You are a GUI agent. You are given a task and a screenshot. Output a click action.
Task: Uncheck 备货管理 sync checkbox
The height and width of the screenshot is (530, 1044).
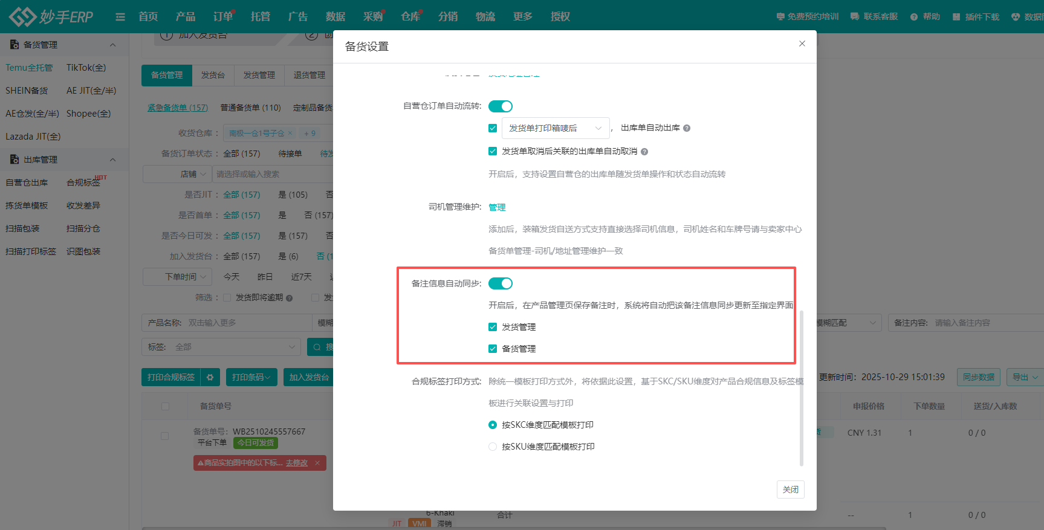[x=493, y=349]
